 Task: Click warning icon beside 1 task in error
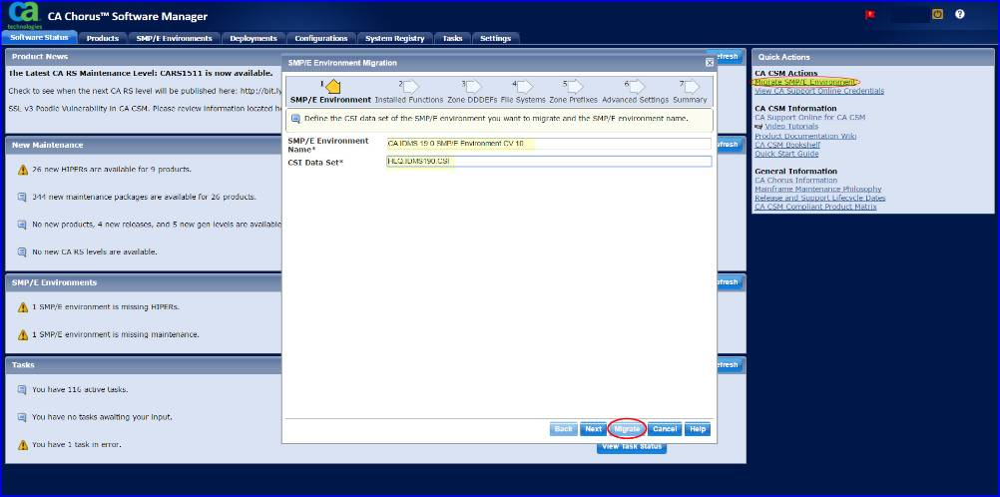coord(22,445)
